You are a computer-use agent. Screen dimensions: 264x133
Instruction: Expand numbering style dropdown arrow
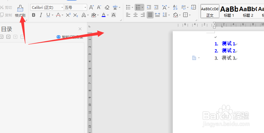pyautogui.click(x=143, y=7)
